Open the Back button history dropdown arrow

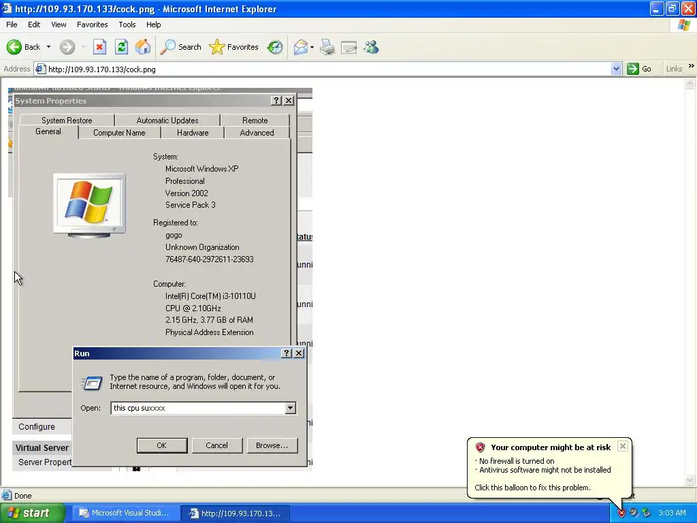pos(48,47)
